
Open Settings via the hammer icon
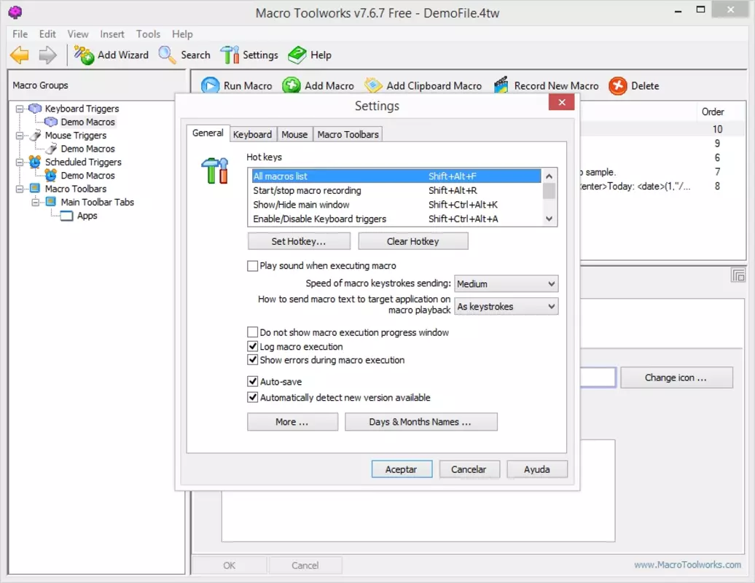[x=229, y=55]
